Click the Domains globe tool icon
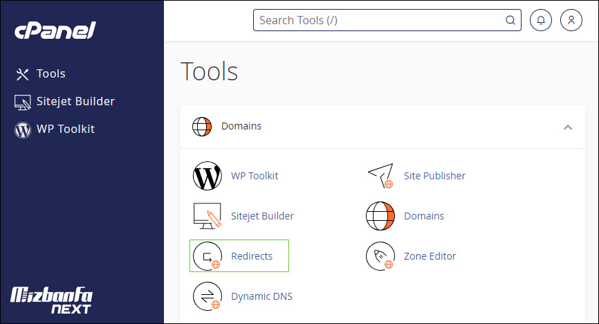 (380, 216)
